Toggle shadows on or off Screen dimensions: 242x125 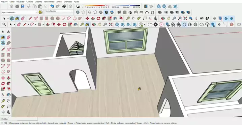coord(78,6)
